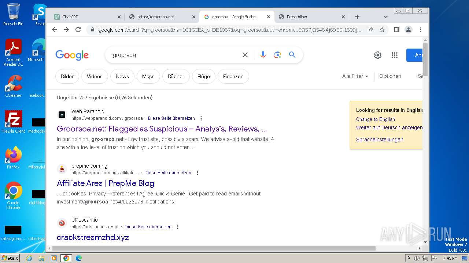Select the Firefox desktop icon

click(13, 157)
